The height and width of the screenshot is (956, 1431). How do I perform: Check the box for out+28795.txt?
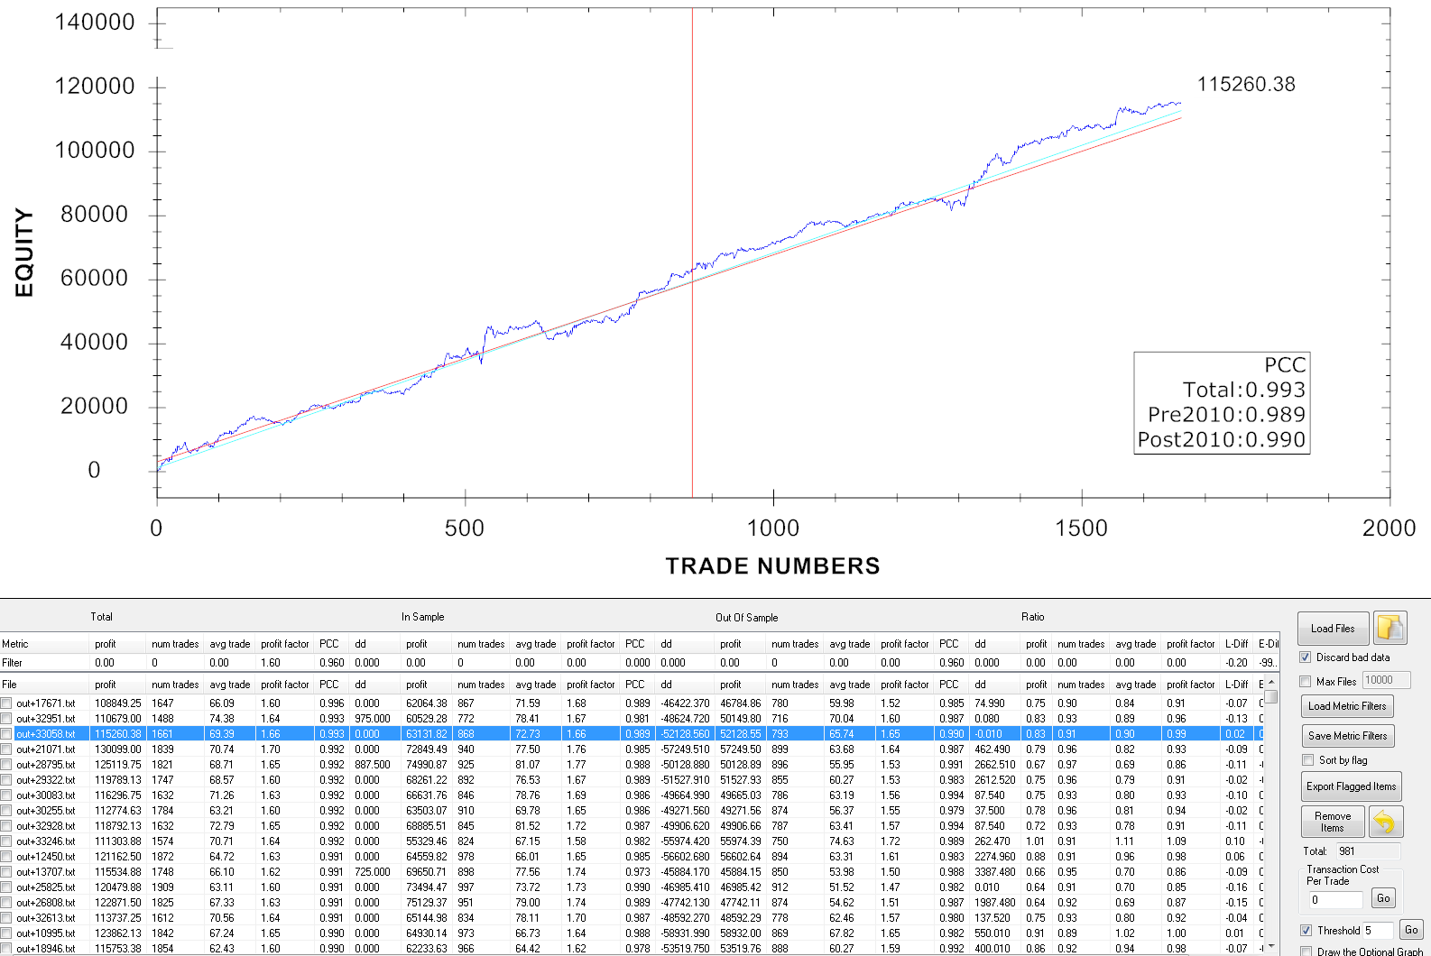pos(6,765)
